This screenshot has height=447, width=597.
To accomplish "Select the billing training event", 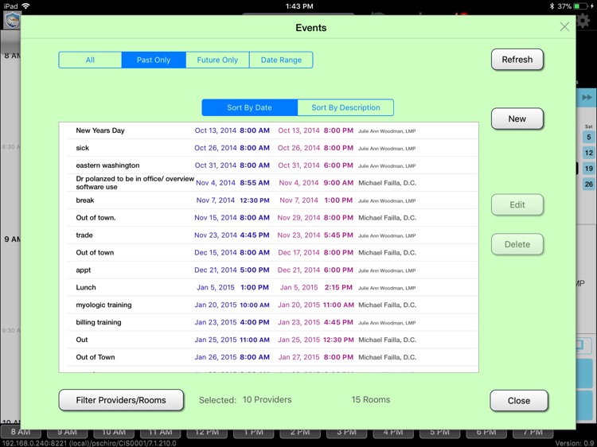I will [x=268, y=322].
